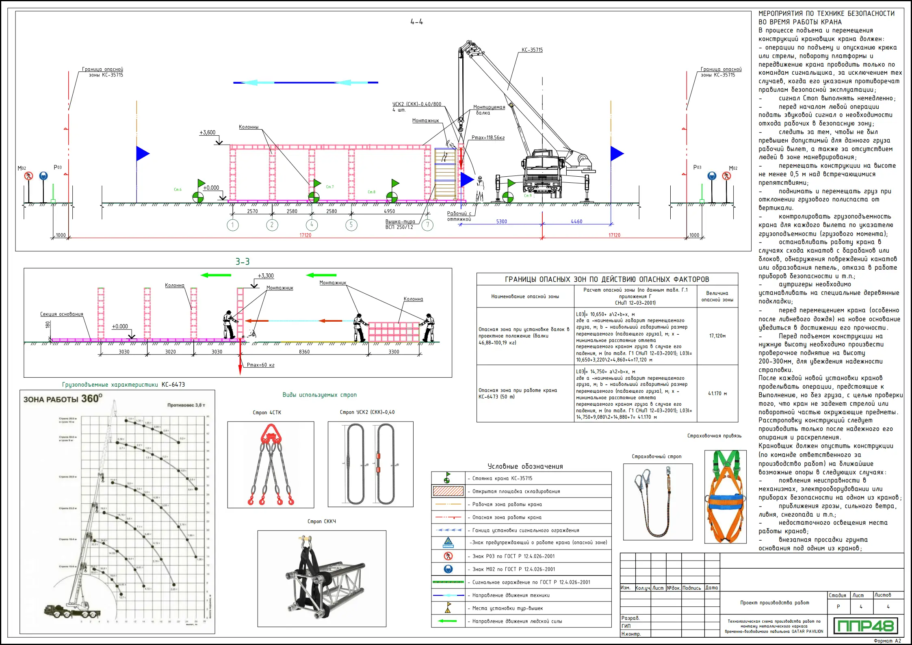
Task: Click the crane warning triangle legend icon
Action: pos(448,543)
